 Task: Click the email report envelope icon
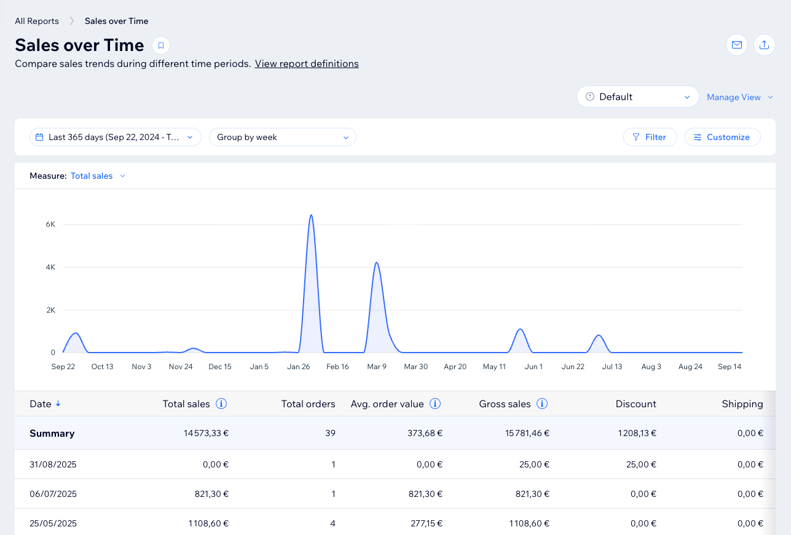pyautogui.click(x=736, y=45)
